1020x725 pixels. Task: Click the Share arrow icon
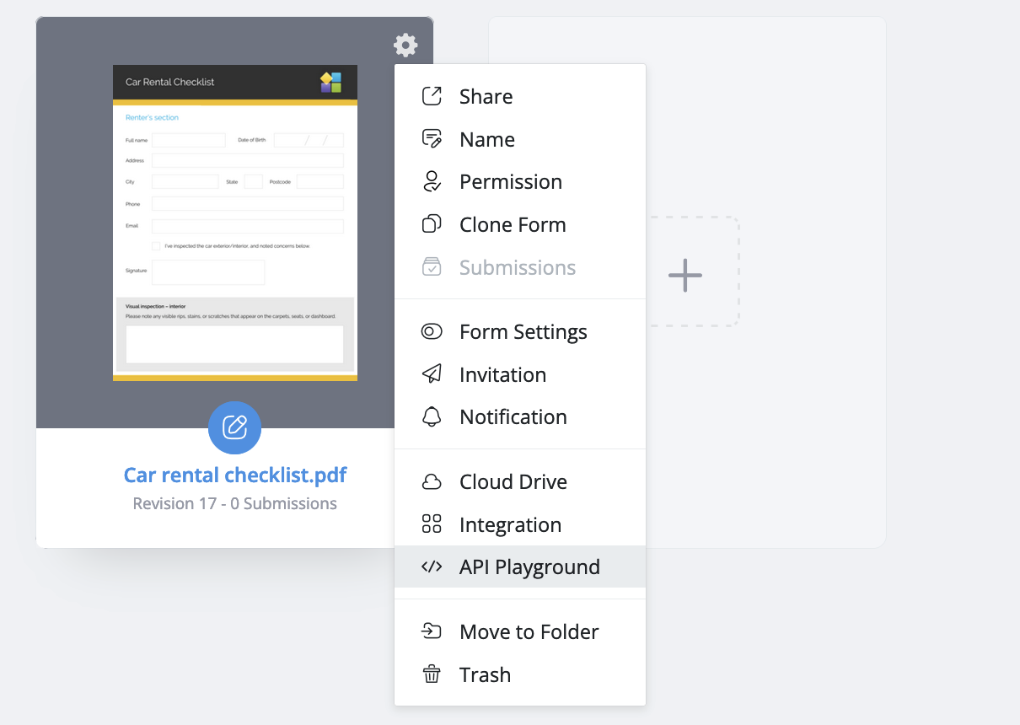[x=432, y=96]
